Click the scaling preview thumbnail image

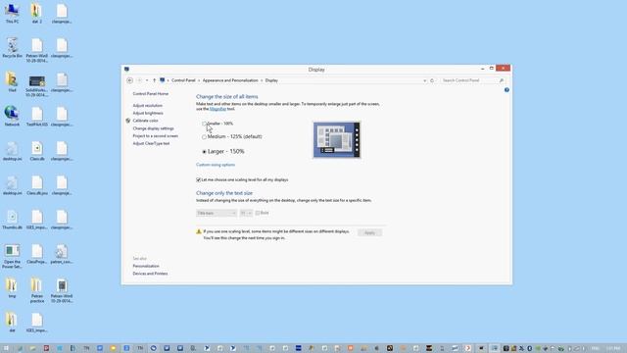point(337,139)
